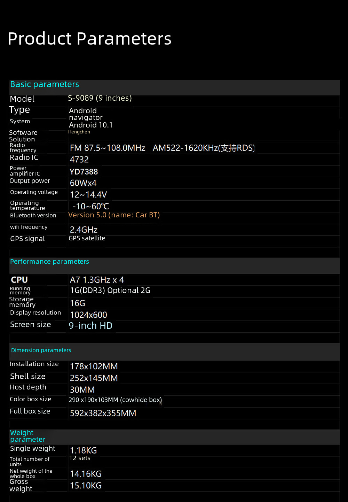Select the value 'A7 1.3GHz x 4'

point(97,280)
